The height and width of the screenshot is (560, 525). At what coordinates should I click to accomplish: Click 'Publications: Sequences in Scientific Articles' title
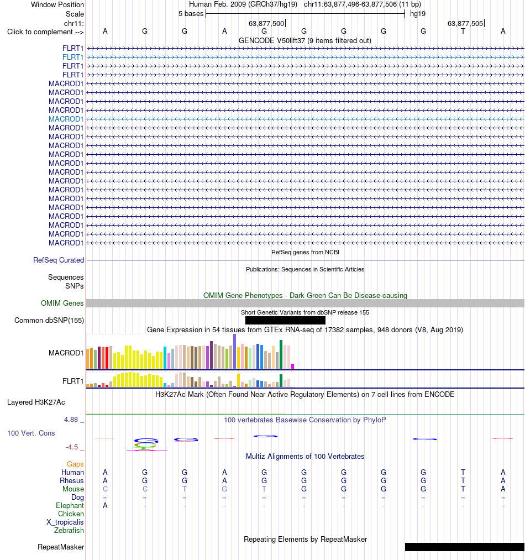pos(305,269)
